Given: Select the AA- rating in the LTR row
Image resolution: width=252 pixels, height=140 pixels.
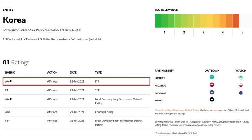Looking at the screenshot, I should pos(7,81).
